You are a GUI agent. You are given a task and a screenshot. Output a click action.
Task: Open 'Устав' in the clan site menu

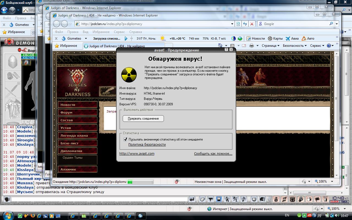[x=78, y=128]
